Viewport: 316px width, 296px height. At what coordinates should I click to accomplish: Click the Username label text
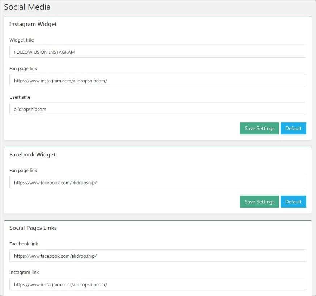20,97
